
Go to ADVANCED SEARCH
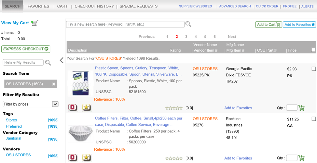[x=235, y=6]
